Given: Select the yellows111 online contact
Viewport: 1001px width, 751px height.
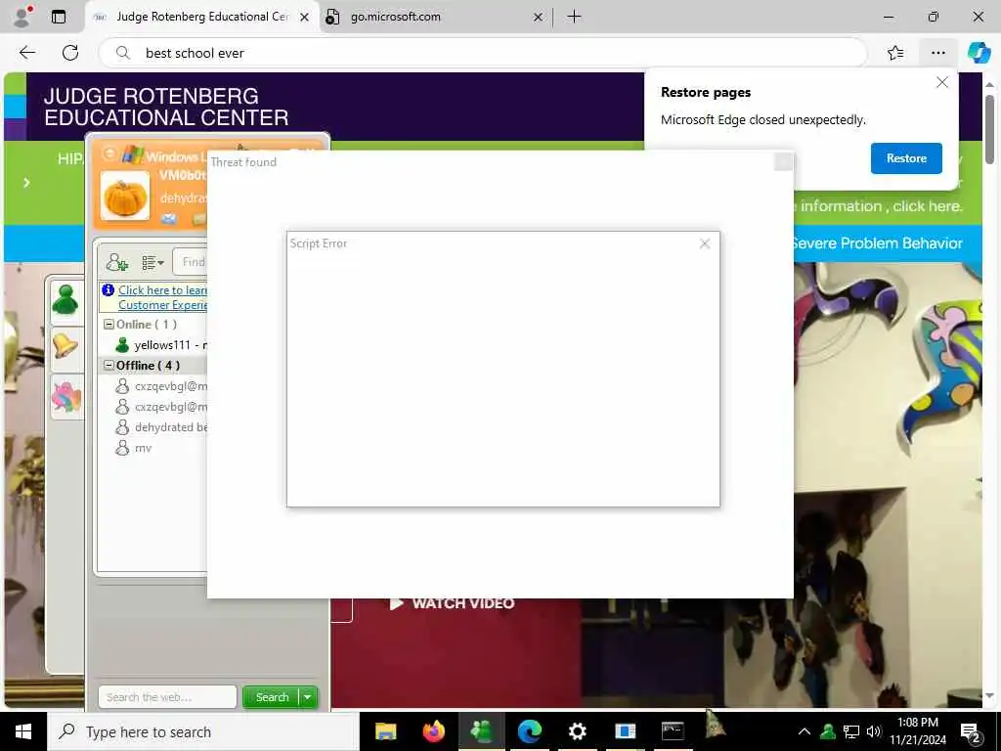Looking at the screenshot, I should [x=161, y=345].
